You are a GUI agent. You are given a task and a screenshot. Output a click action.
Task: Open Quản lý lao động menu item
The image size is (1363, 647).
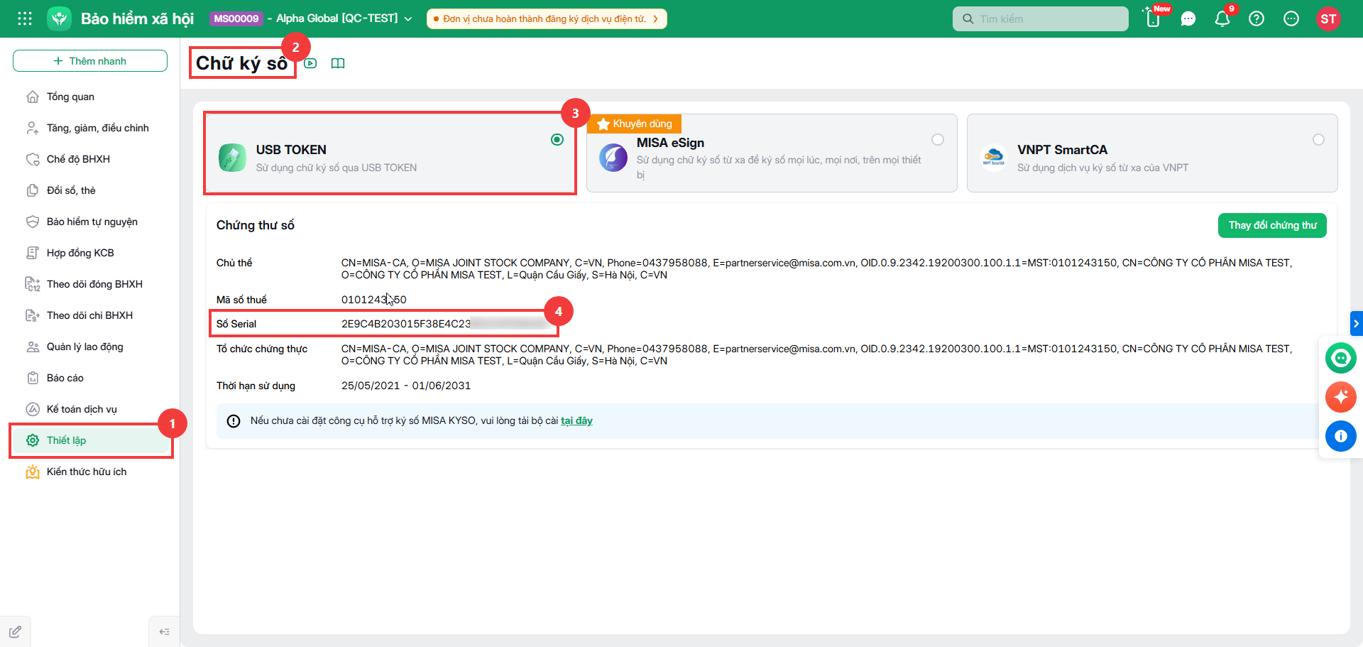click(90, 347)
